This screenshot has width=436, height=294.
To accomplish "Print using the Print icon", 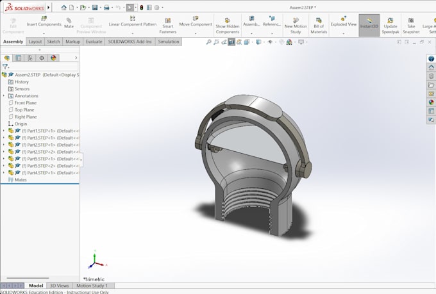I will click(x=106, y=8).
